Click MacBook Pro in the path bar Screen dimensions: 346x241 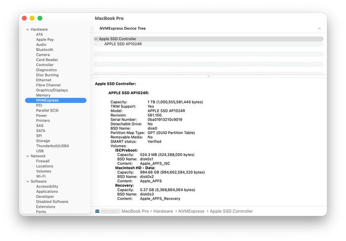135,211
